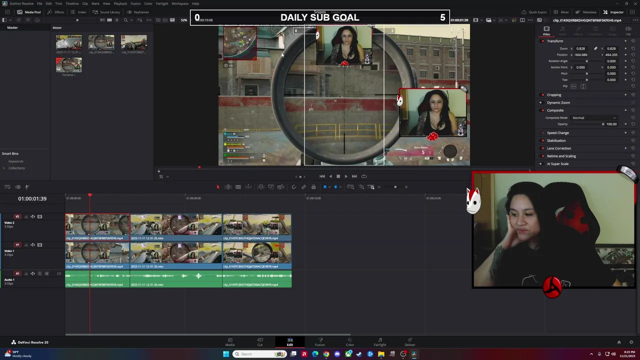Toggle the Linked selection chain icon

pos(303,187)
